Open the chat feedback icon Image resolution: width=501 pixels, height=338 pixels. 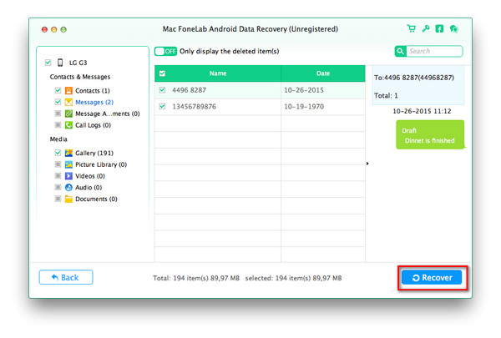pyautogui.click(x=453, y=29)
